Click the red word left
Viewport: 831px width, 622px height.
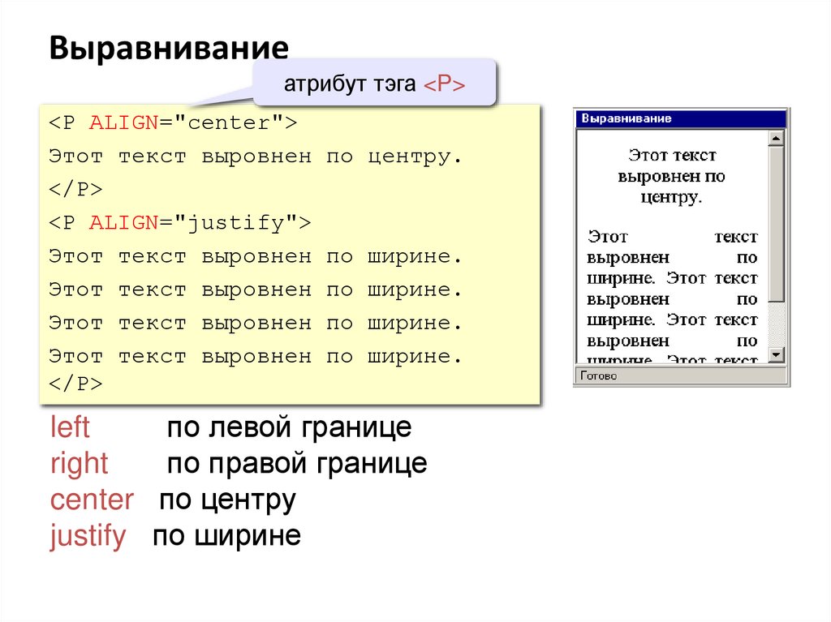pyautogui.click(x=70, y=427)
